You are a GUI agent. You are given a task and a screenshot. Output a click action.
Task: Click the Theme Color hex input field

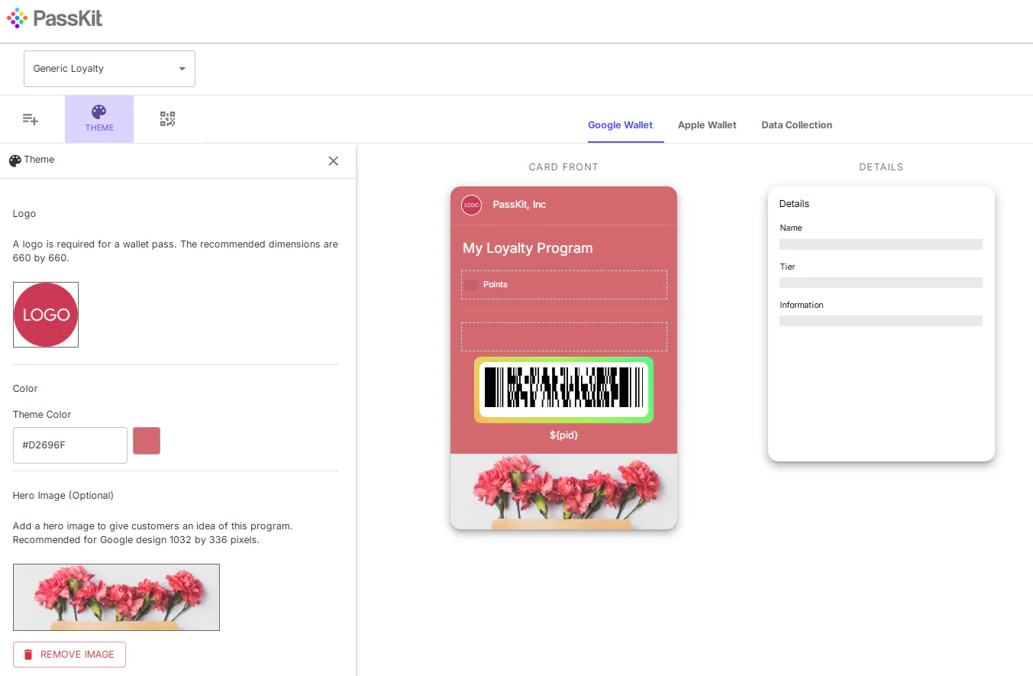click(x=70, y=445)
